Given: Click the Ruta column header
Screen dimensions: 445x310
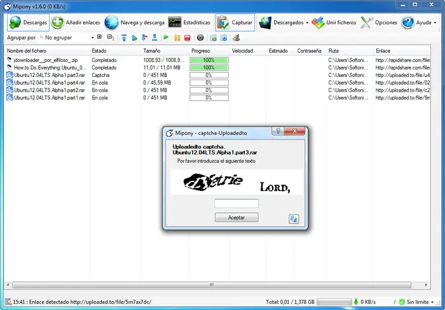Looking at the screenshot, I should point(334,51).
